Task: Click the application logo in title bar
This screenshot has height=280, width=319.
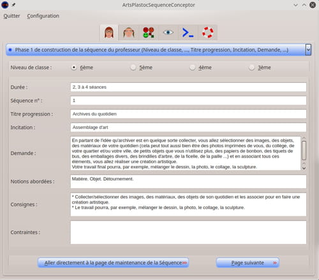Action: coord(5,4)
